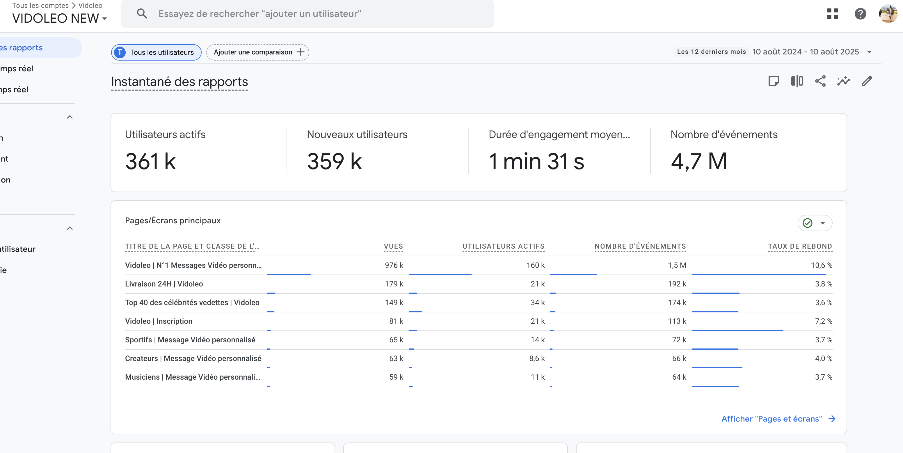Collapse the lower sidebar section chevron
Image resolution: width=903 pixels, height=453 pixels.
70,228
